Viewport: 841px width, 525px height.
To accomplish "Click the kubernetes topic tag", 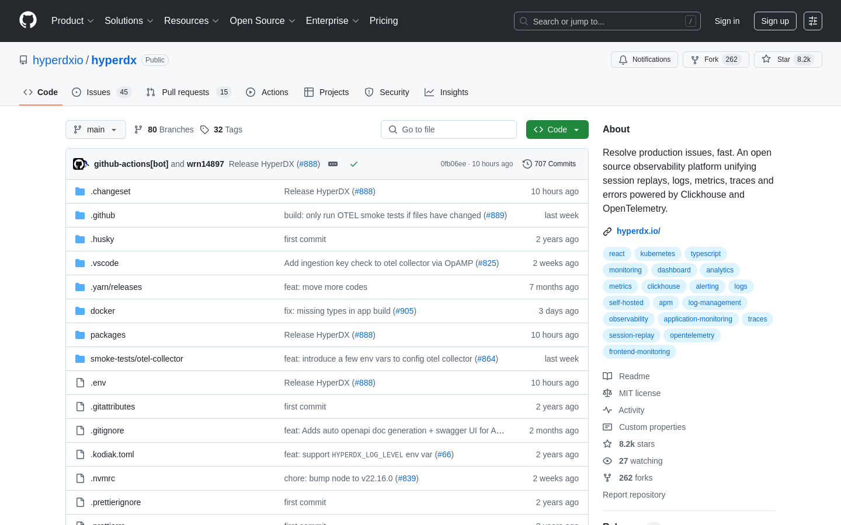I will pos(658,254).
